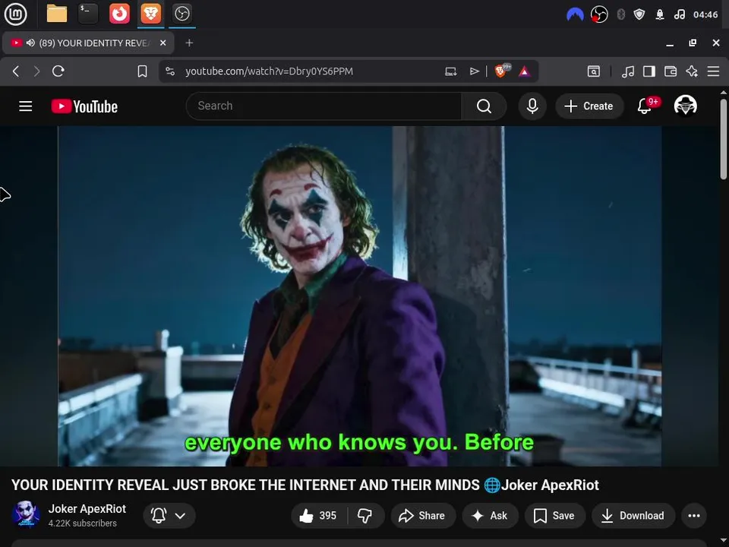
Task: Click the 04:46 clock in the panel
Action: pyautogui.click(x=705, y=14)
